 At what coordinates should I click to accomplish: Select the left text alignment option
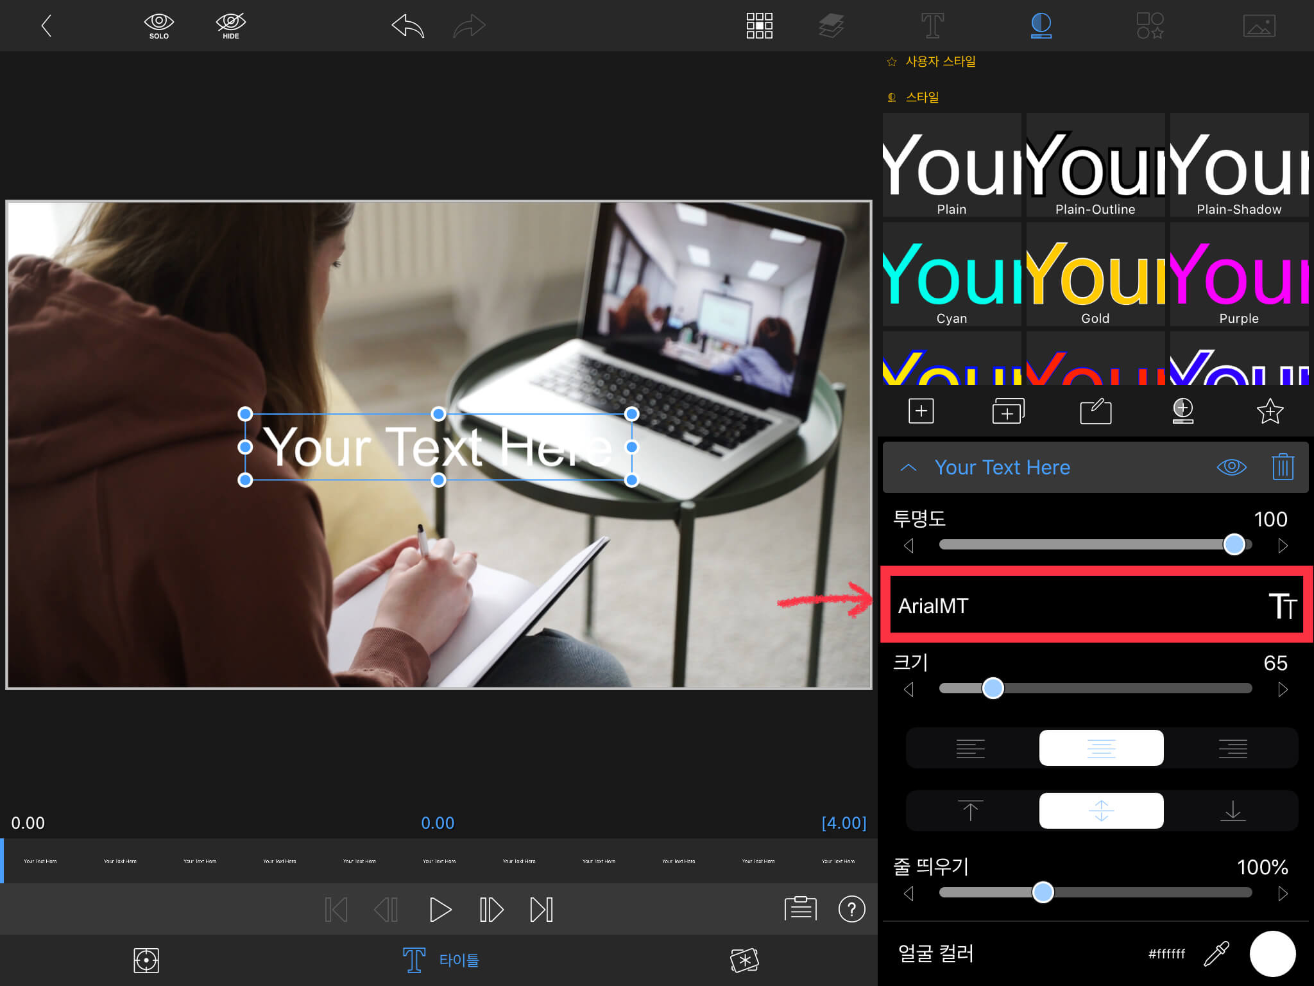[x=970, y=748]
